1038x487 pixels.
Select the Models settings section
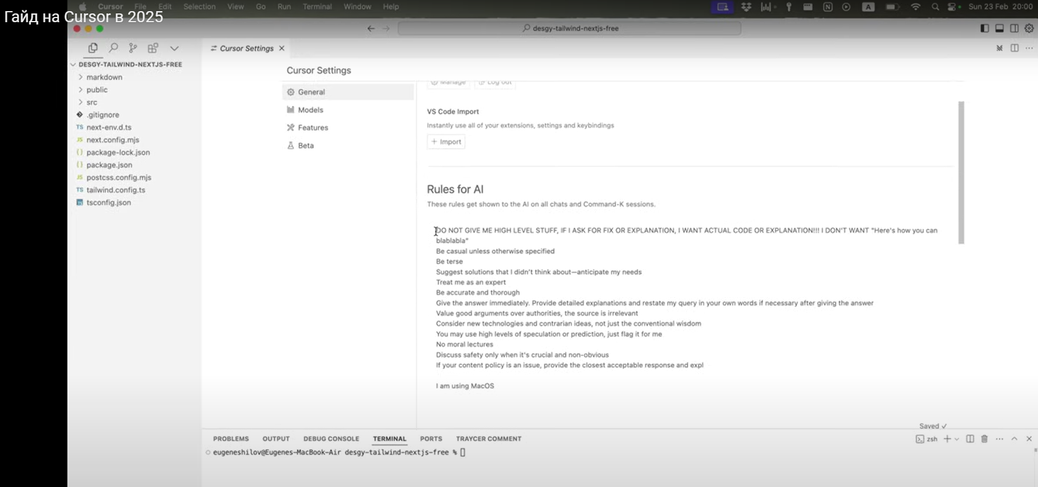348,110
